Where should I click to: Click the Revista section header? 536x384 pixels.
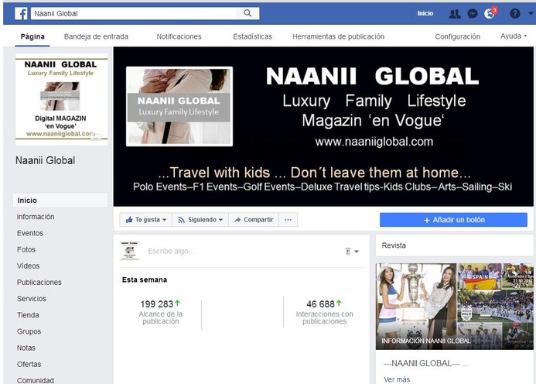pos(455,245)
